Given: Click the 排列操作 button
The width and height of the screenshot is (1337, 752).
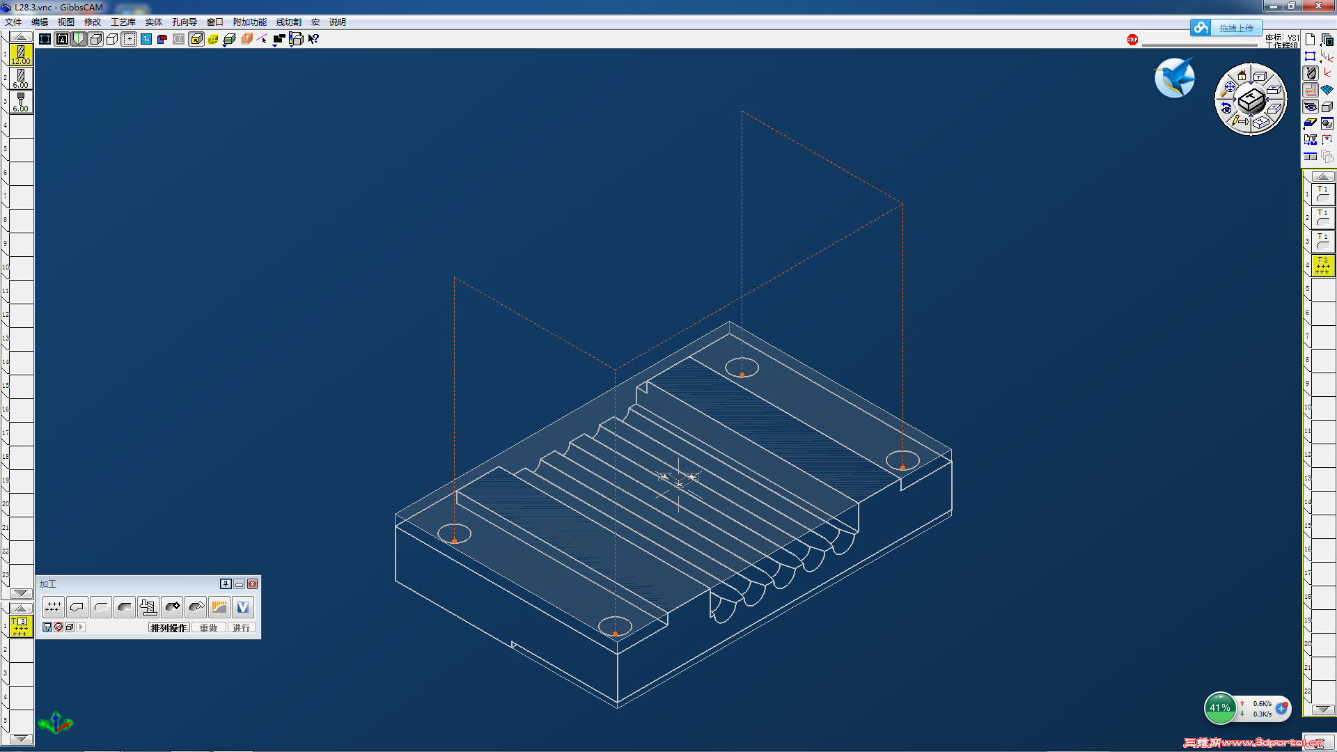Looking at the screenshot, I should (x=169, y=628).
